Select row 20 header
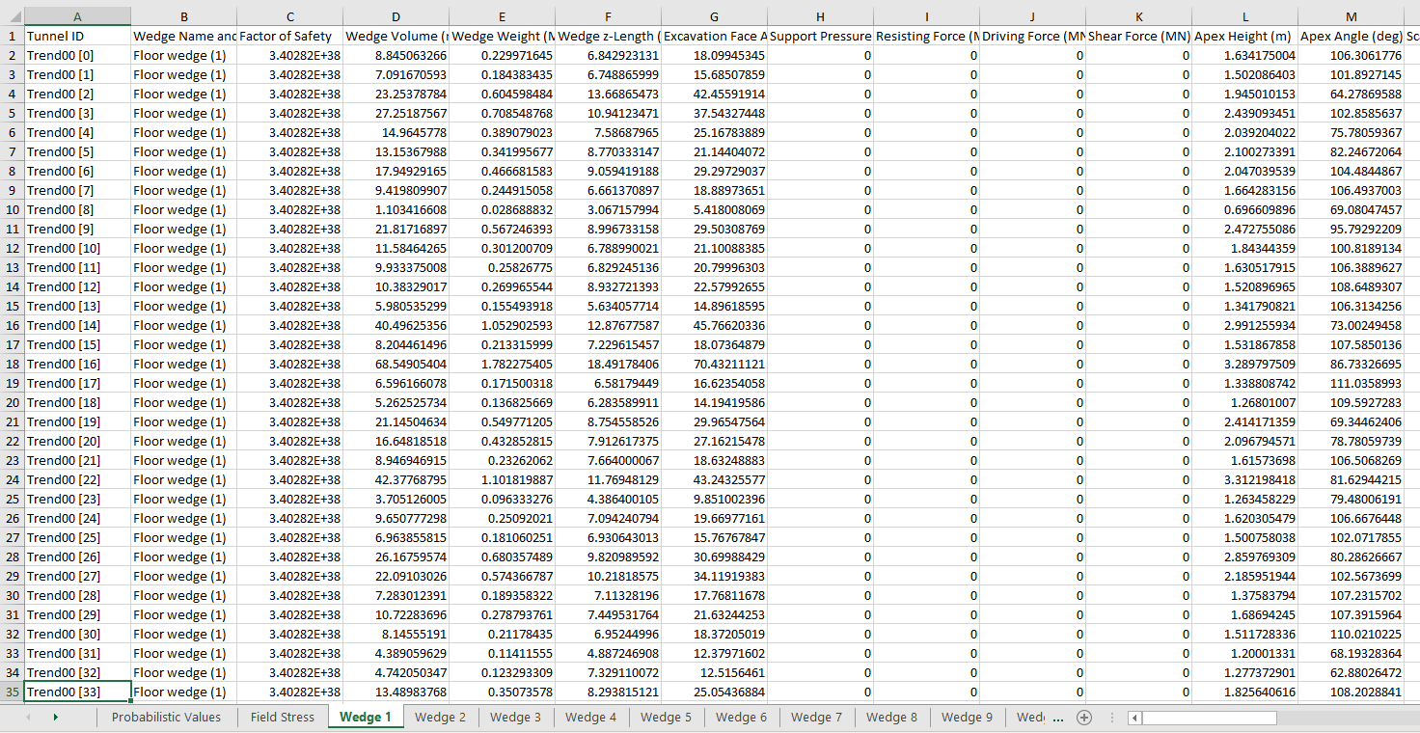 pos(12,402)
